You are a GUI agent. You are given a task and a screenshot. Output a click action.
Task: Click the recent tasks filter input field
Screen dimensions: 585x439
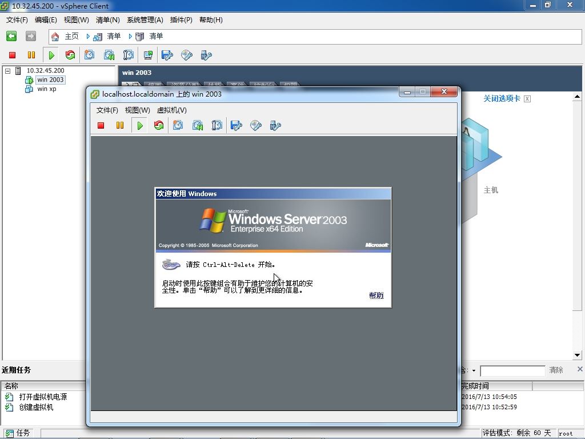[x=512, y=370]
